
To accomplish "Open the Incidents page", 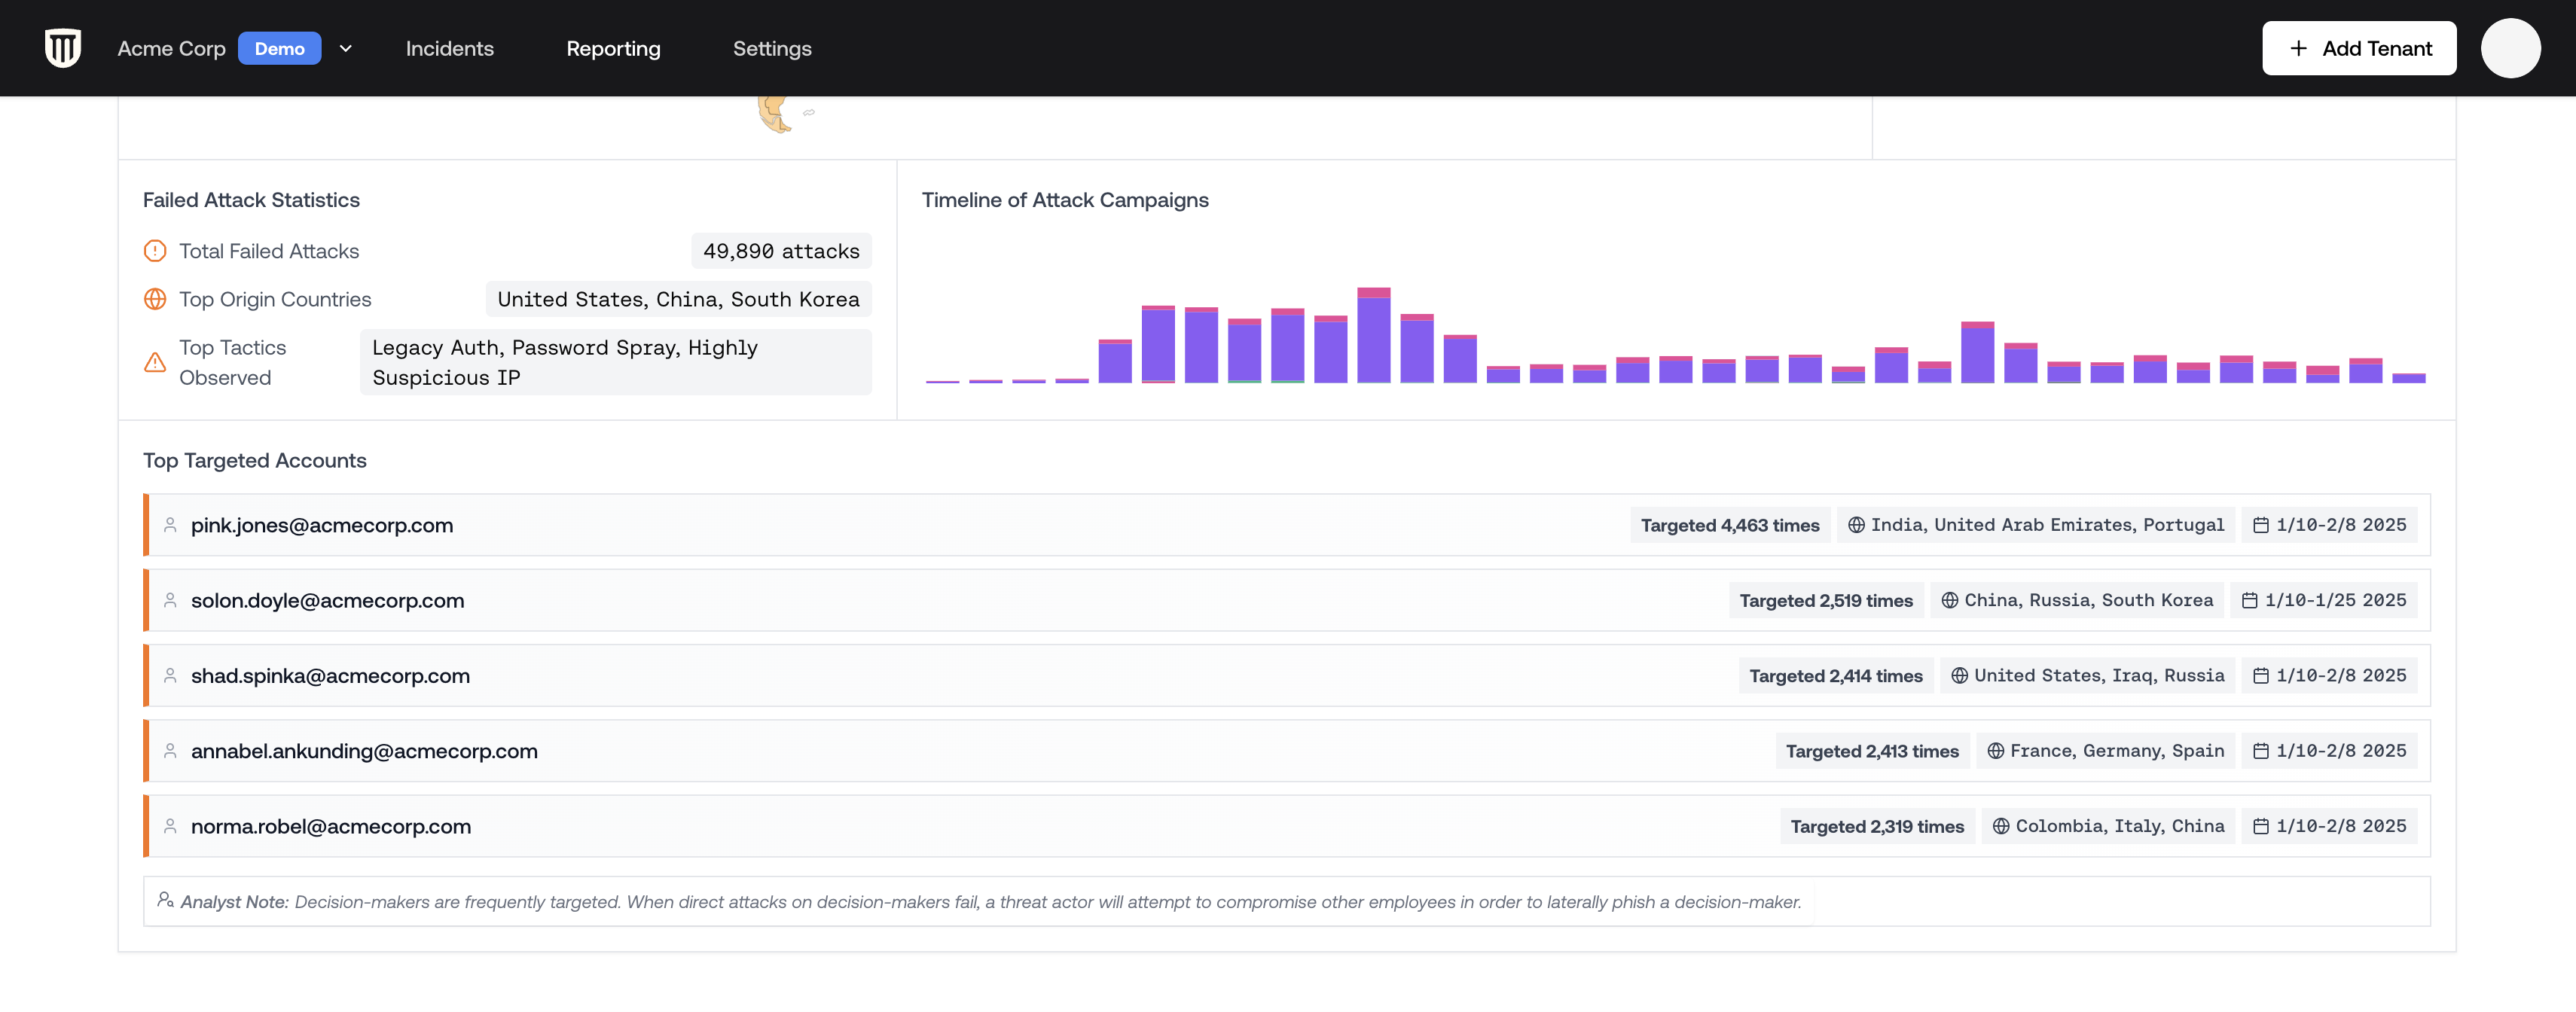I will (449, 48).
